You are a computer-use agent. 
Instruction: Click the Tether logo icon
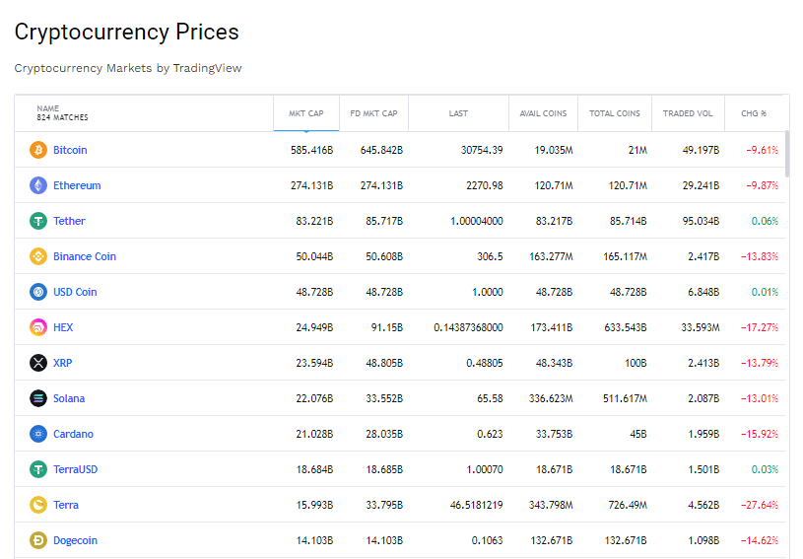click(x=38, y=221)
